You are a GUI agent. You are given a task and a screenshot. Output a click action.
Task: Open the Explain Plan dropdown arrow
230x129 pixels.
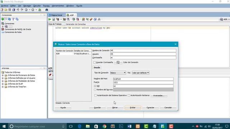click(61, 19)
